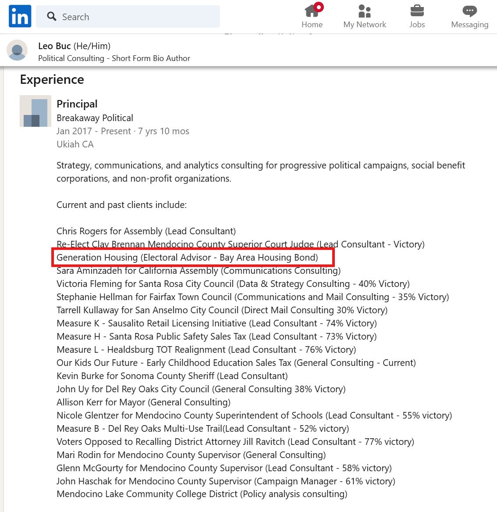This screenshot has height=512, width=497.
Task: Click the Home nav label
Action: tap(312, 25)
